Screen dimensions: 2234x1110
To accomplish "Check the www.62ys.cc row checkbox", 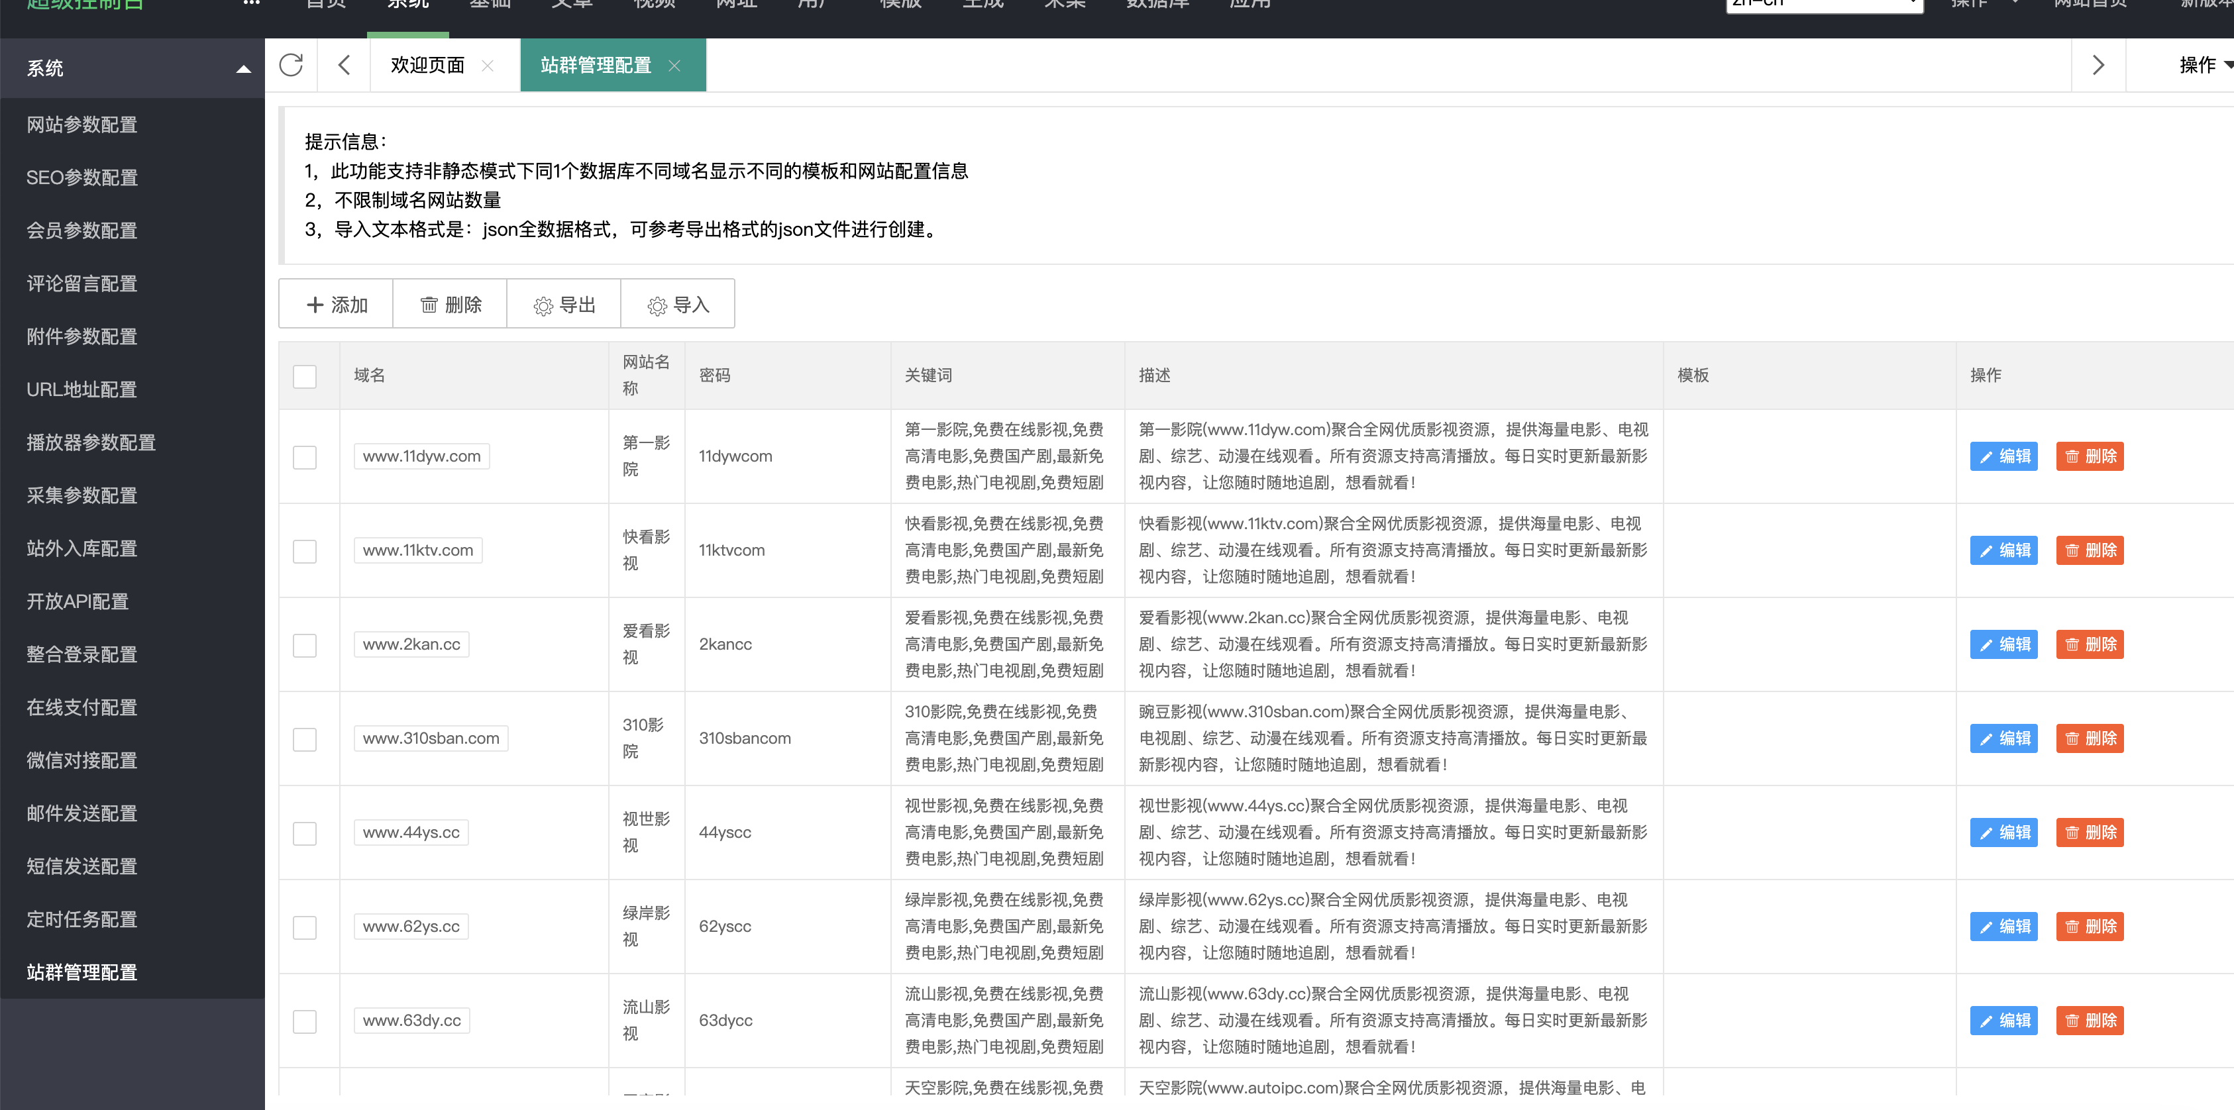I will (x=304, y=928).
